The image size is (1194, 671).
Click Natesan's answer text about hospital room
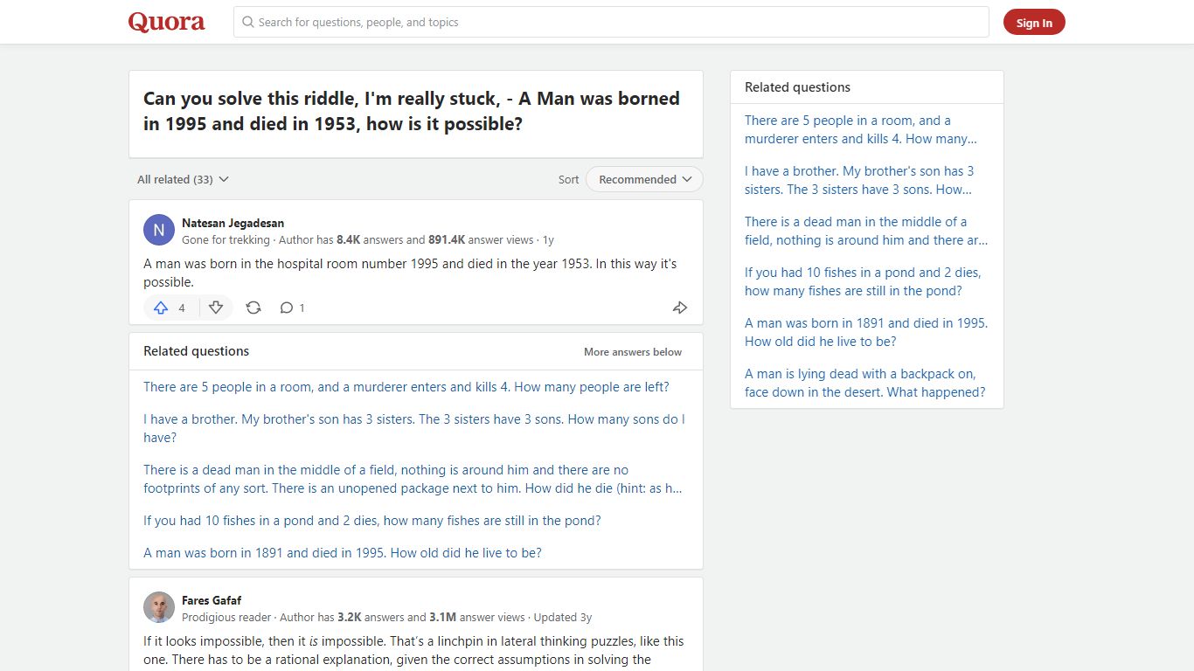click(410, 273)
